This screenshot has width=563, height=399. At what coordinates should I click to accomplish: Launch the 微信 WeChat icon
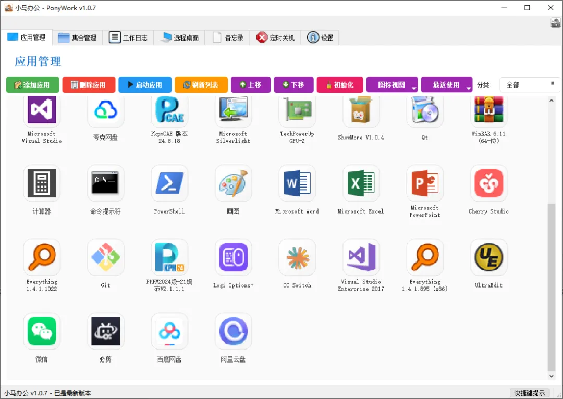coord(42,331)
